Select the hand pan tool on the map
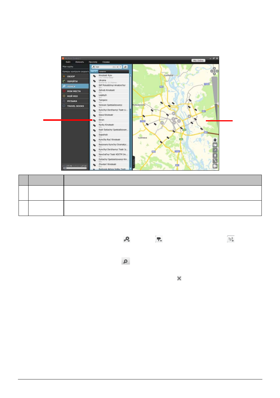 [215, 140]
